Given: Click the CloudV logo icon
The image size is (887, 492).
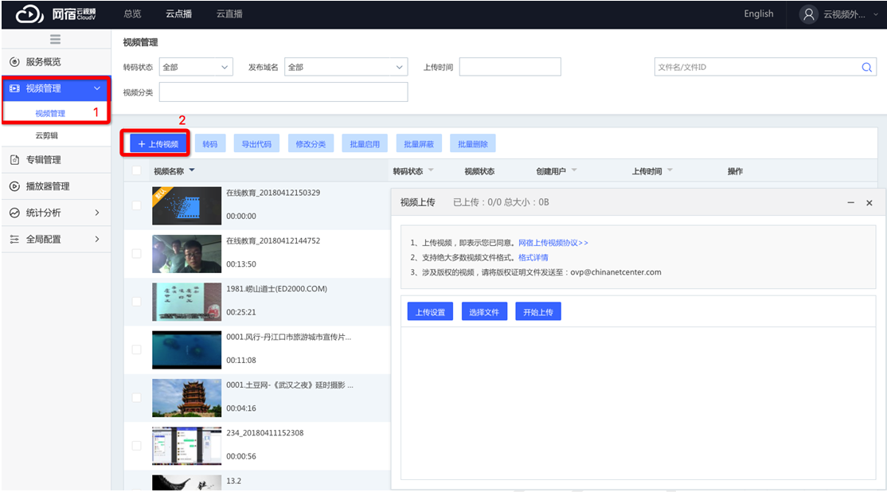Looking at the screenshot, I should 29,14.
